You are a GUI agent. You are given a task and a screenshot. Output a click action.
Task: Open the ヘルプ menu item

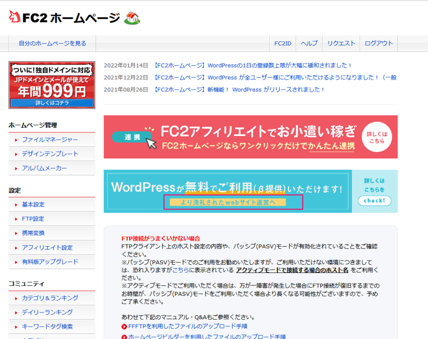(x=309, y=43)
